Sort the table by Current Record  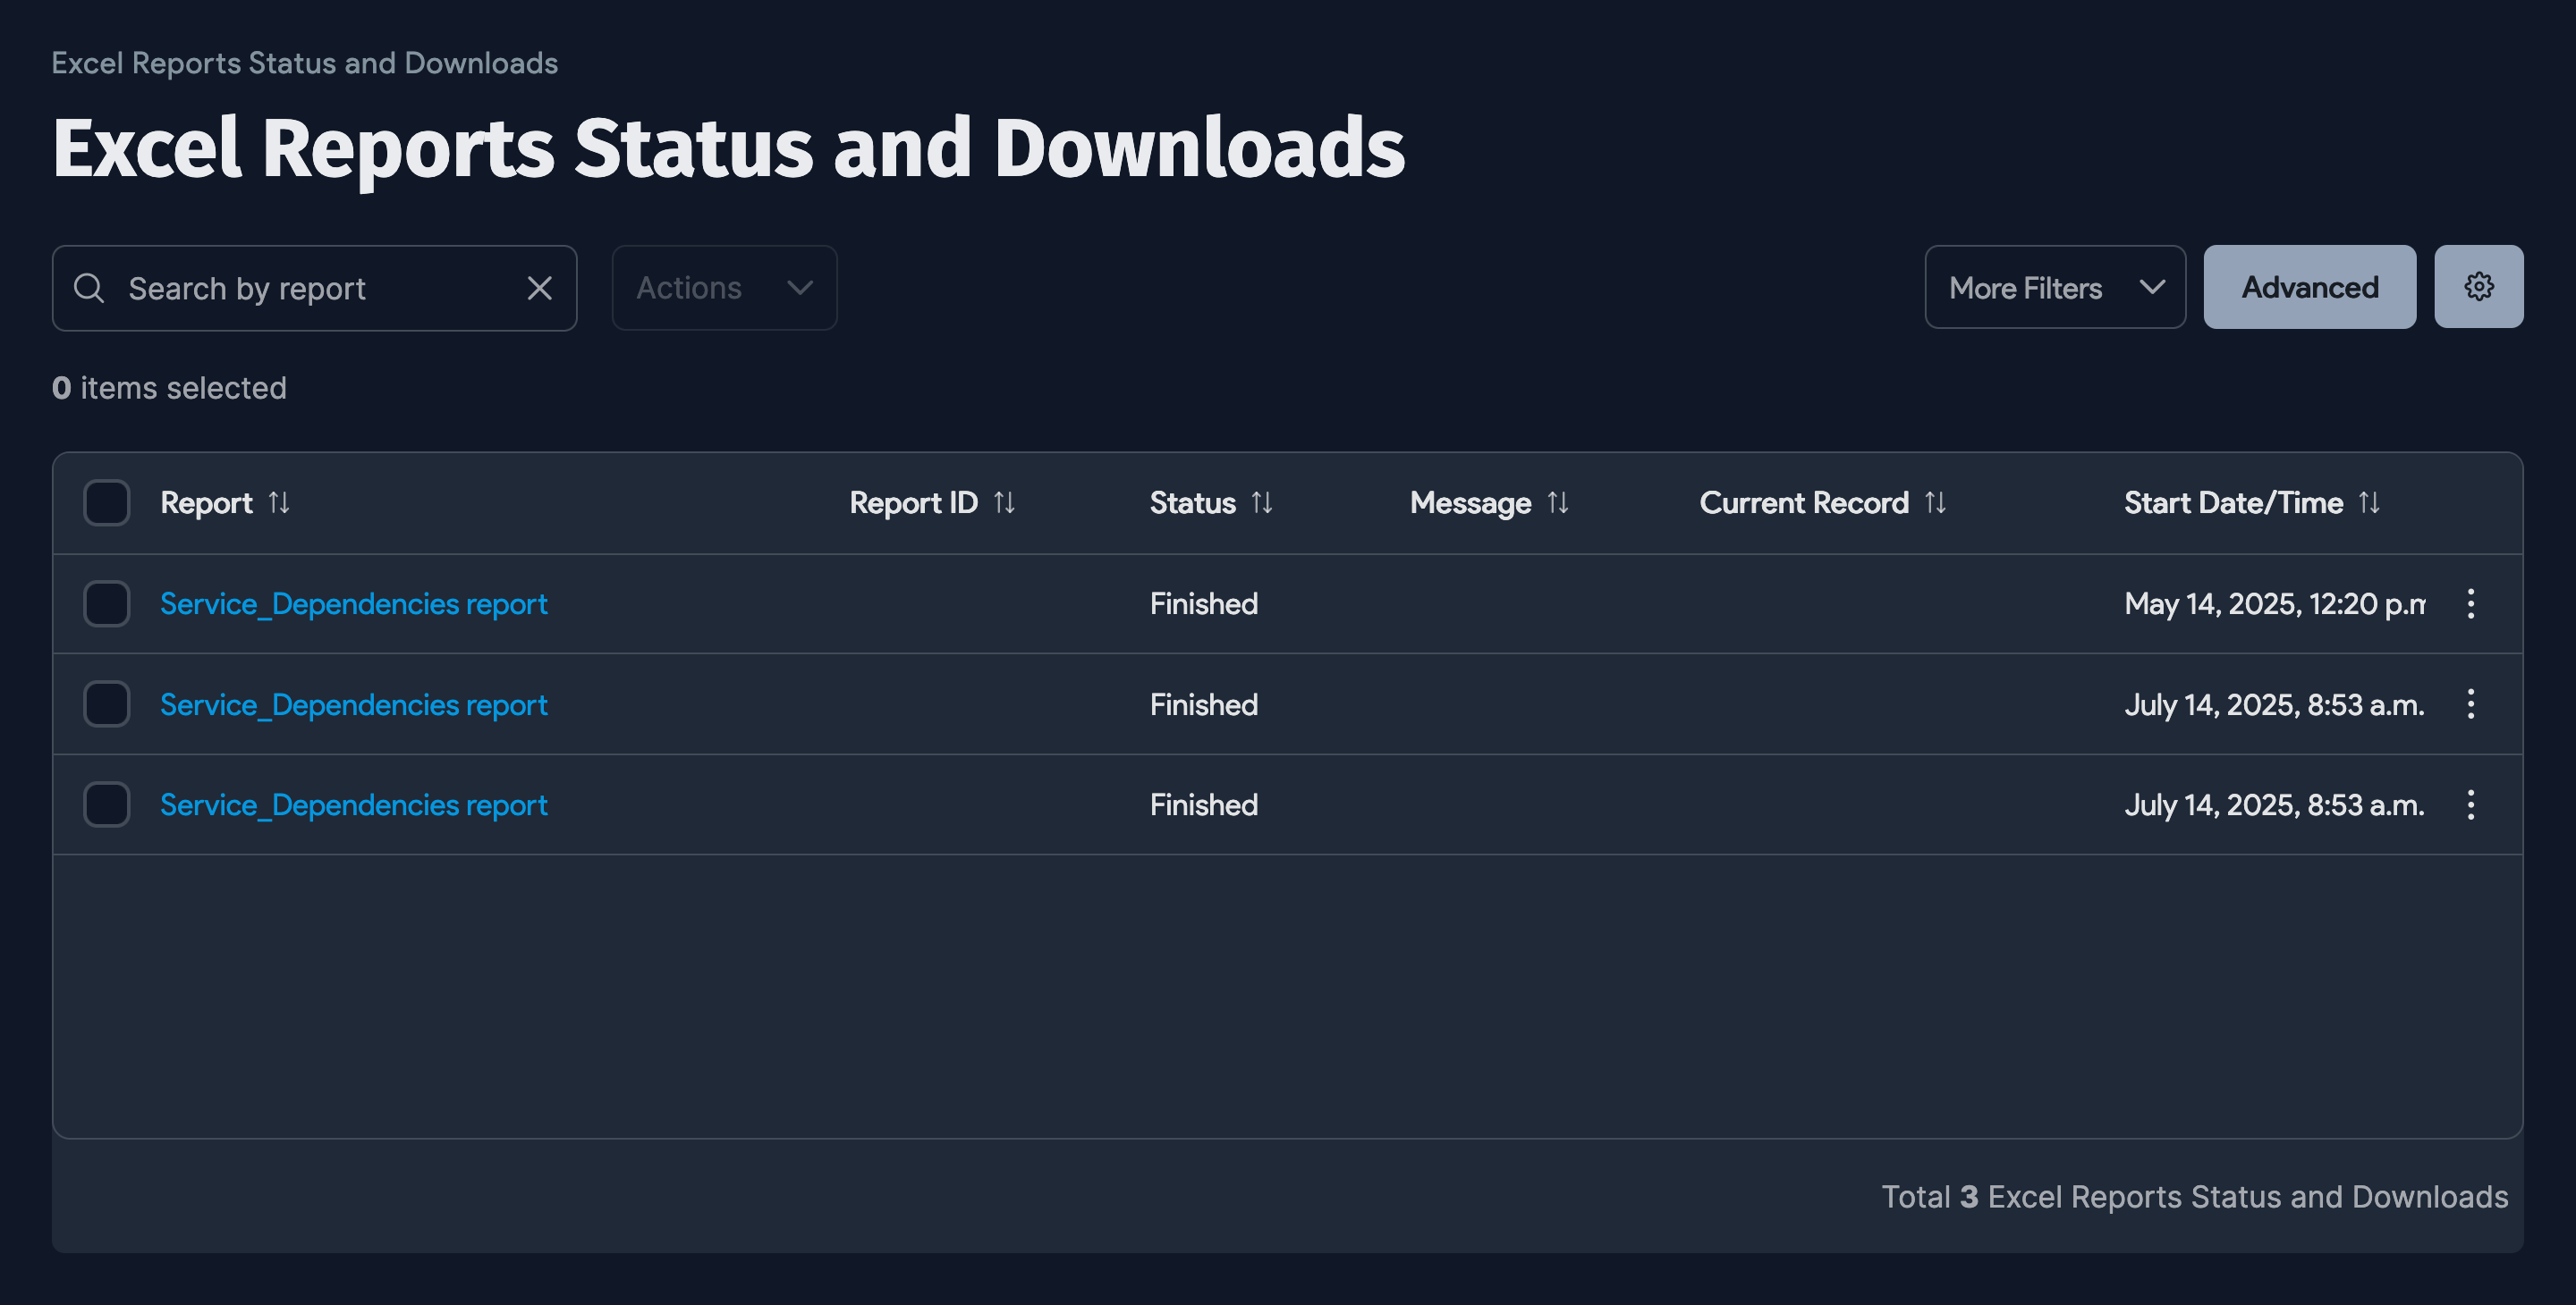pos(1935,502)
